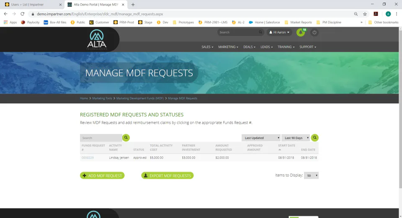Bookmark this page with the star icon
Image resolution: width=402 pixels, height=218 pixels.
[365, 14]
